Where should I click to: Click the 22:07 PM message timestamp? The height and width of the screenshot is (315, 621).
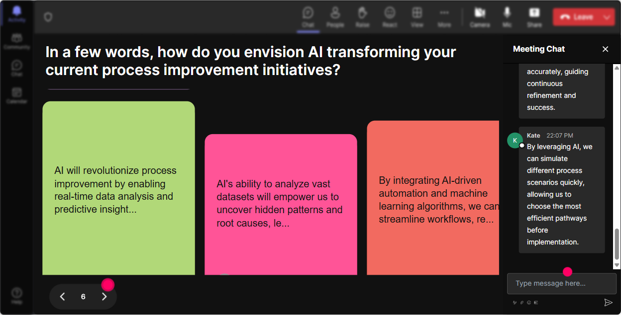(560, 135)
